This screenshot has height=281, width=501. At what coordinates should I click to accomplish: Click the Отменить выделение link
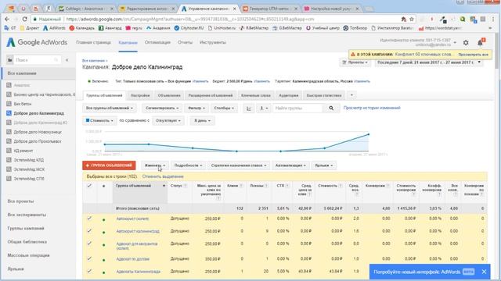[x=163, y=176]
